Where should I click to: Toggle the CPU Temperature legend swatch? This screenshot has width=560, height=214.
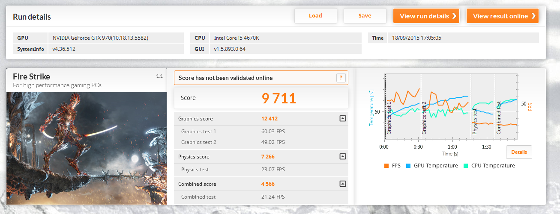tap(466, 166)
